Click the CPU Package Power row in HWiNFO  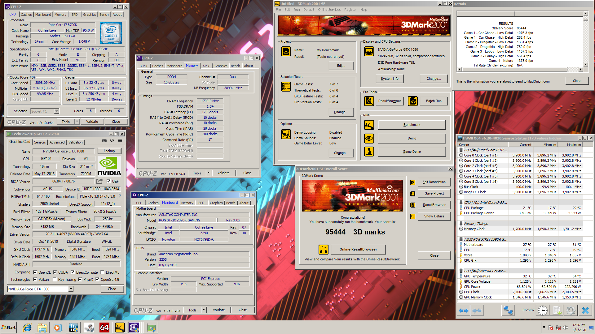pos(520,213)
